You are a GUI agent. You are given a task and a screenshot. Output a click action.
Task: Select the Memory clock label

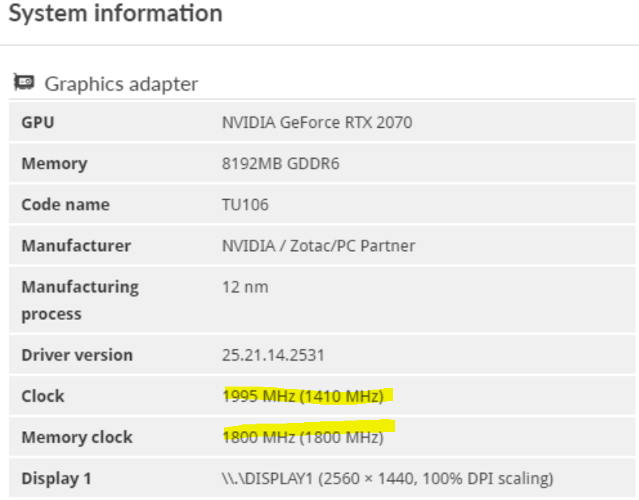click(77, 437)
